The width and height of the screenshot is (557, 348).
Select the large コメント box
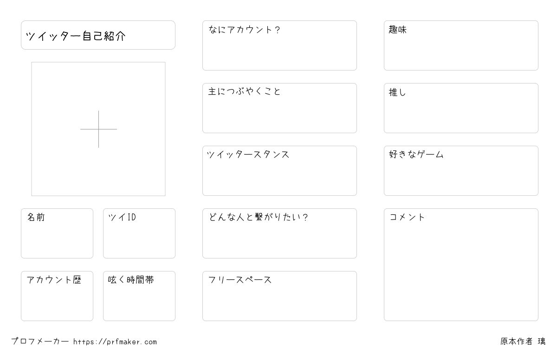[x=461, y=264]
